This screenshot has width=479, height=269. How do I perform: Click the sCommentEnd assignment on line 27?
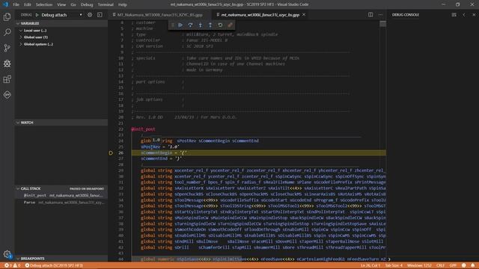(x=161, y=158)
